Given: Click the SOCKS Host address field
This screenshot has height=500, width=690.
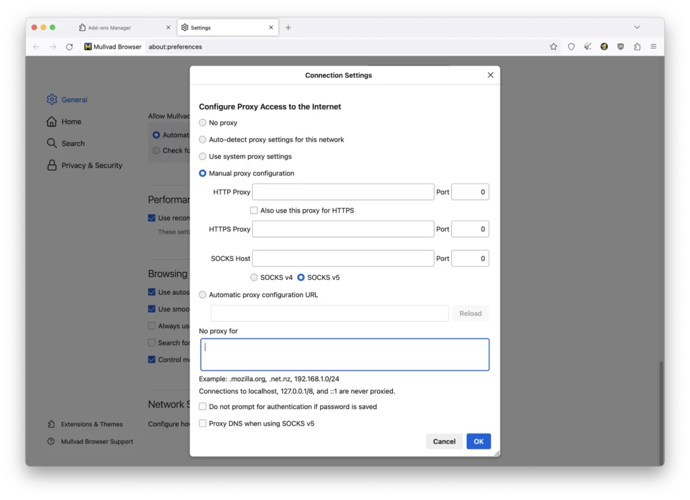Looking at the screenshot, I should click(343, 258).
